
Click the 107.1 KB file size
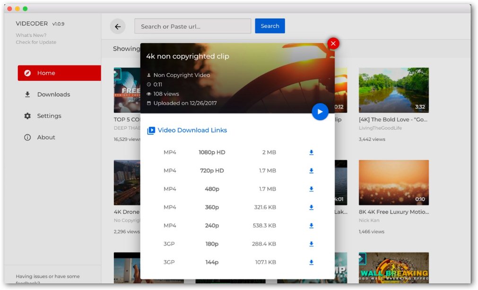click(x=266, y=262)
